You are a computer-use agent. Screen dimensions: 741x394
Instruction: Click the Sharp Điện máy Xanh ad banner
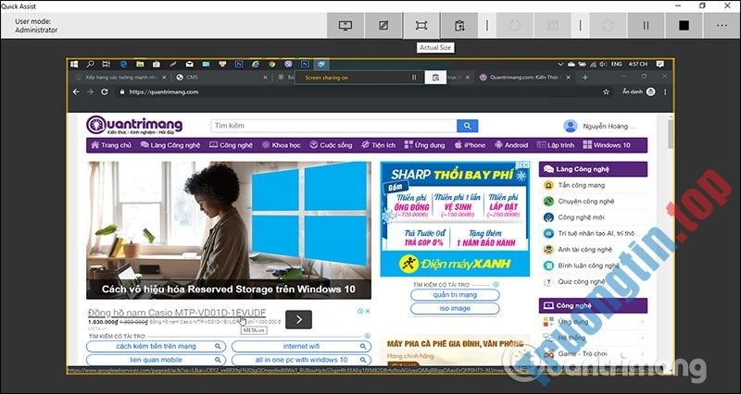(x=455, y=219)
